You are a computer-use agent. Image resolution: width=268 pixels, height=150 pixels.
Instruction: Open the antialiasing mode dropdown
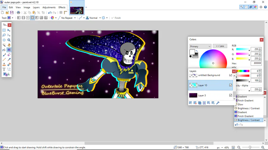[x=82, y=18]
